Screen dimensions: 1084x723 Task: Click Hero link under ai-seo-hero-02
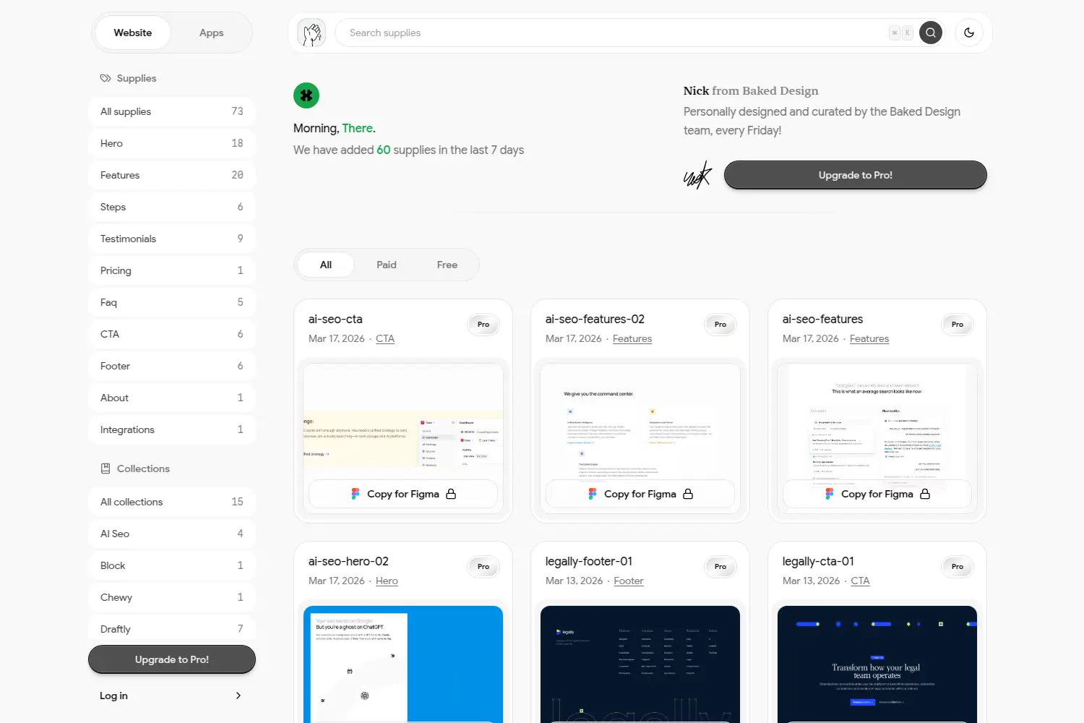[x=387, y=581]
